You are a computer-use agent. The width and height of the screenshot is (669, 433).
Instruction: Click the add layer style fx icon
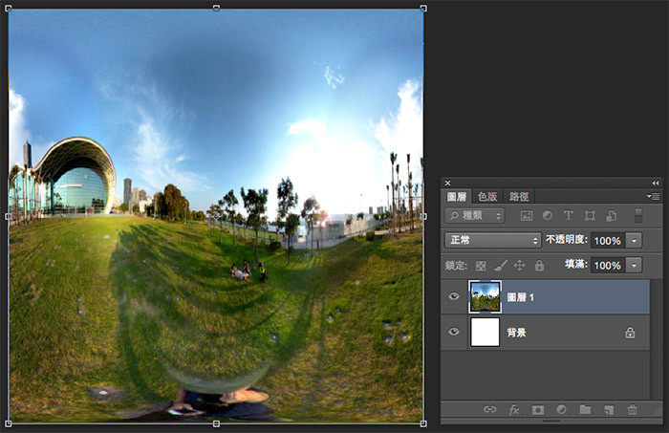[x=514, y=409]
